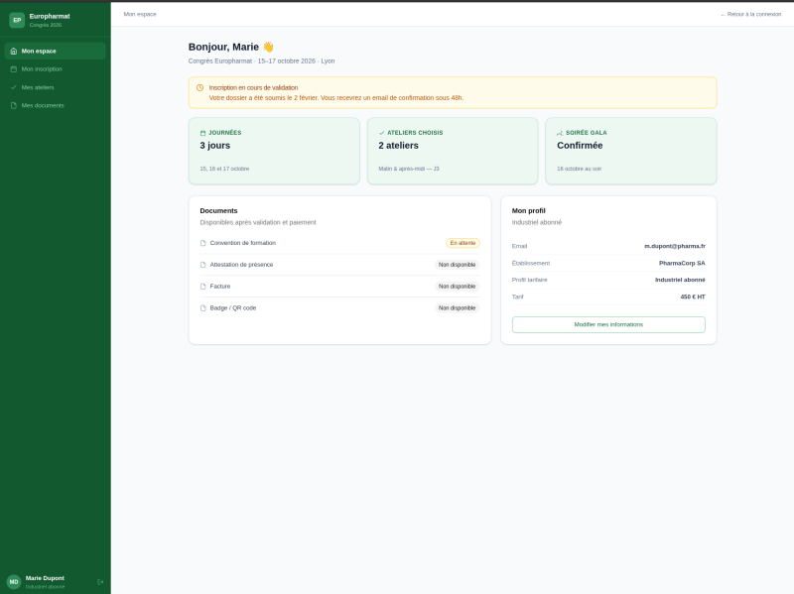Follow the Retour à la connexion link
Screen dimensions: 794x594
coord(750,14)
